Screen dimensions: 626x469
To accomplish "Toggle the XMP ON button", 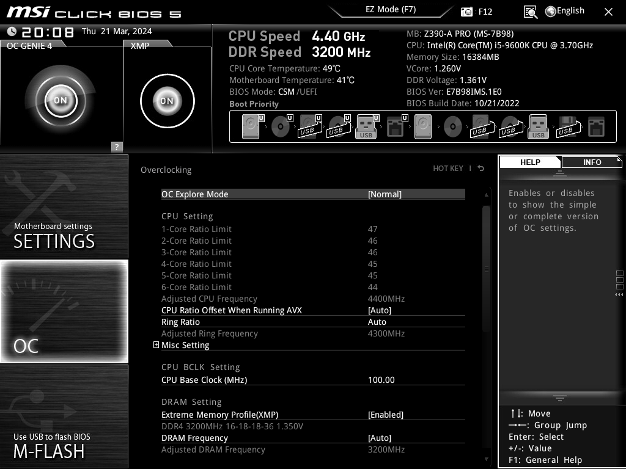I will click(x=168, y=101).
